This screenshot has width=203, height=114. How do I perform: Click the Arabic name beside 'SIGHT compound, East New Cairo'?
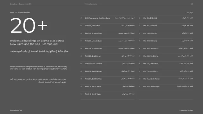(x=125, y=18)
